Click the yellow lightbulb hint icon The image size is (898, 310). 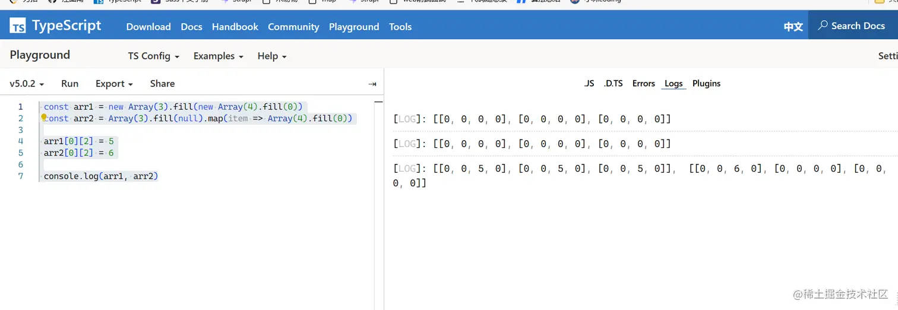[x=44, y=117]
